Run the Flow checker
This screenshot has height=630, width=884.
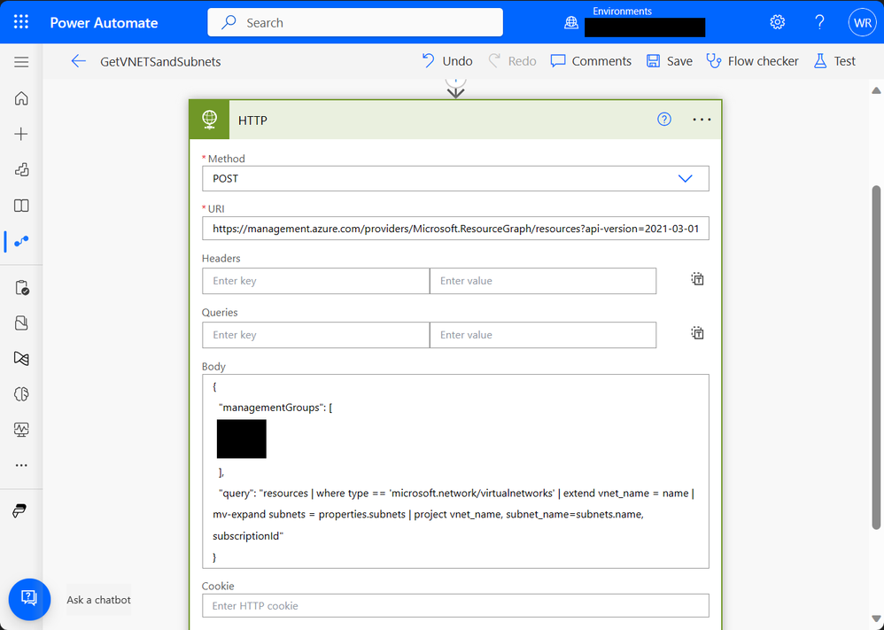(752, 61)
